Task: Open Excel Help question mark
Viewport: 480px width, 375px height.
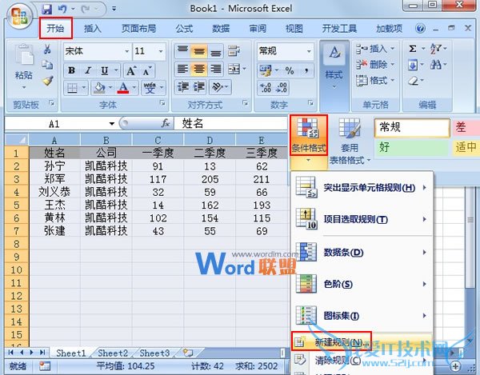Action: point(420,29)
